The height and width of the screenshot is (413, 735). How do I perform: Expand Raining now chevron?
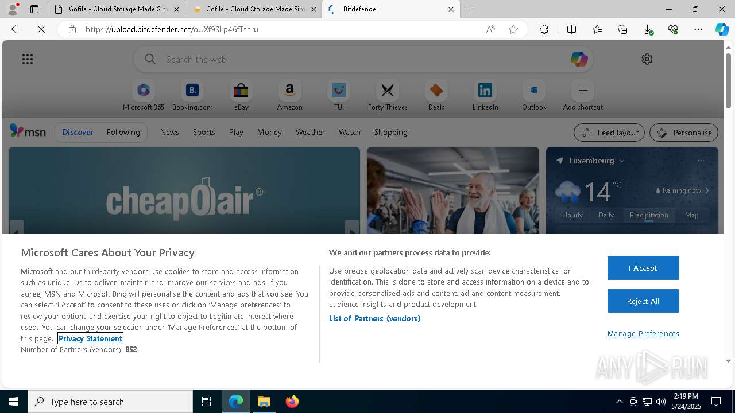pyautogui.click(x=707, y=190)
